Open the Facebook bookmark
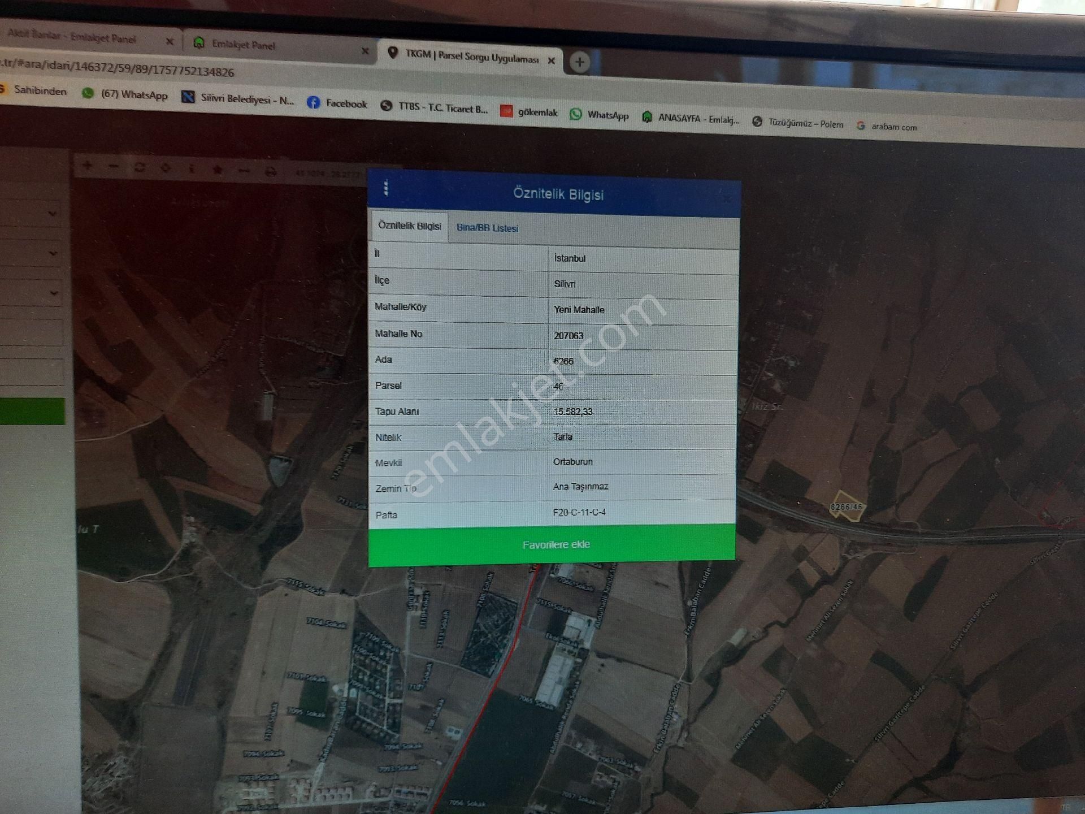The image size is (1085, 814). click(x=337, y=103)
